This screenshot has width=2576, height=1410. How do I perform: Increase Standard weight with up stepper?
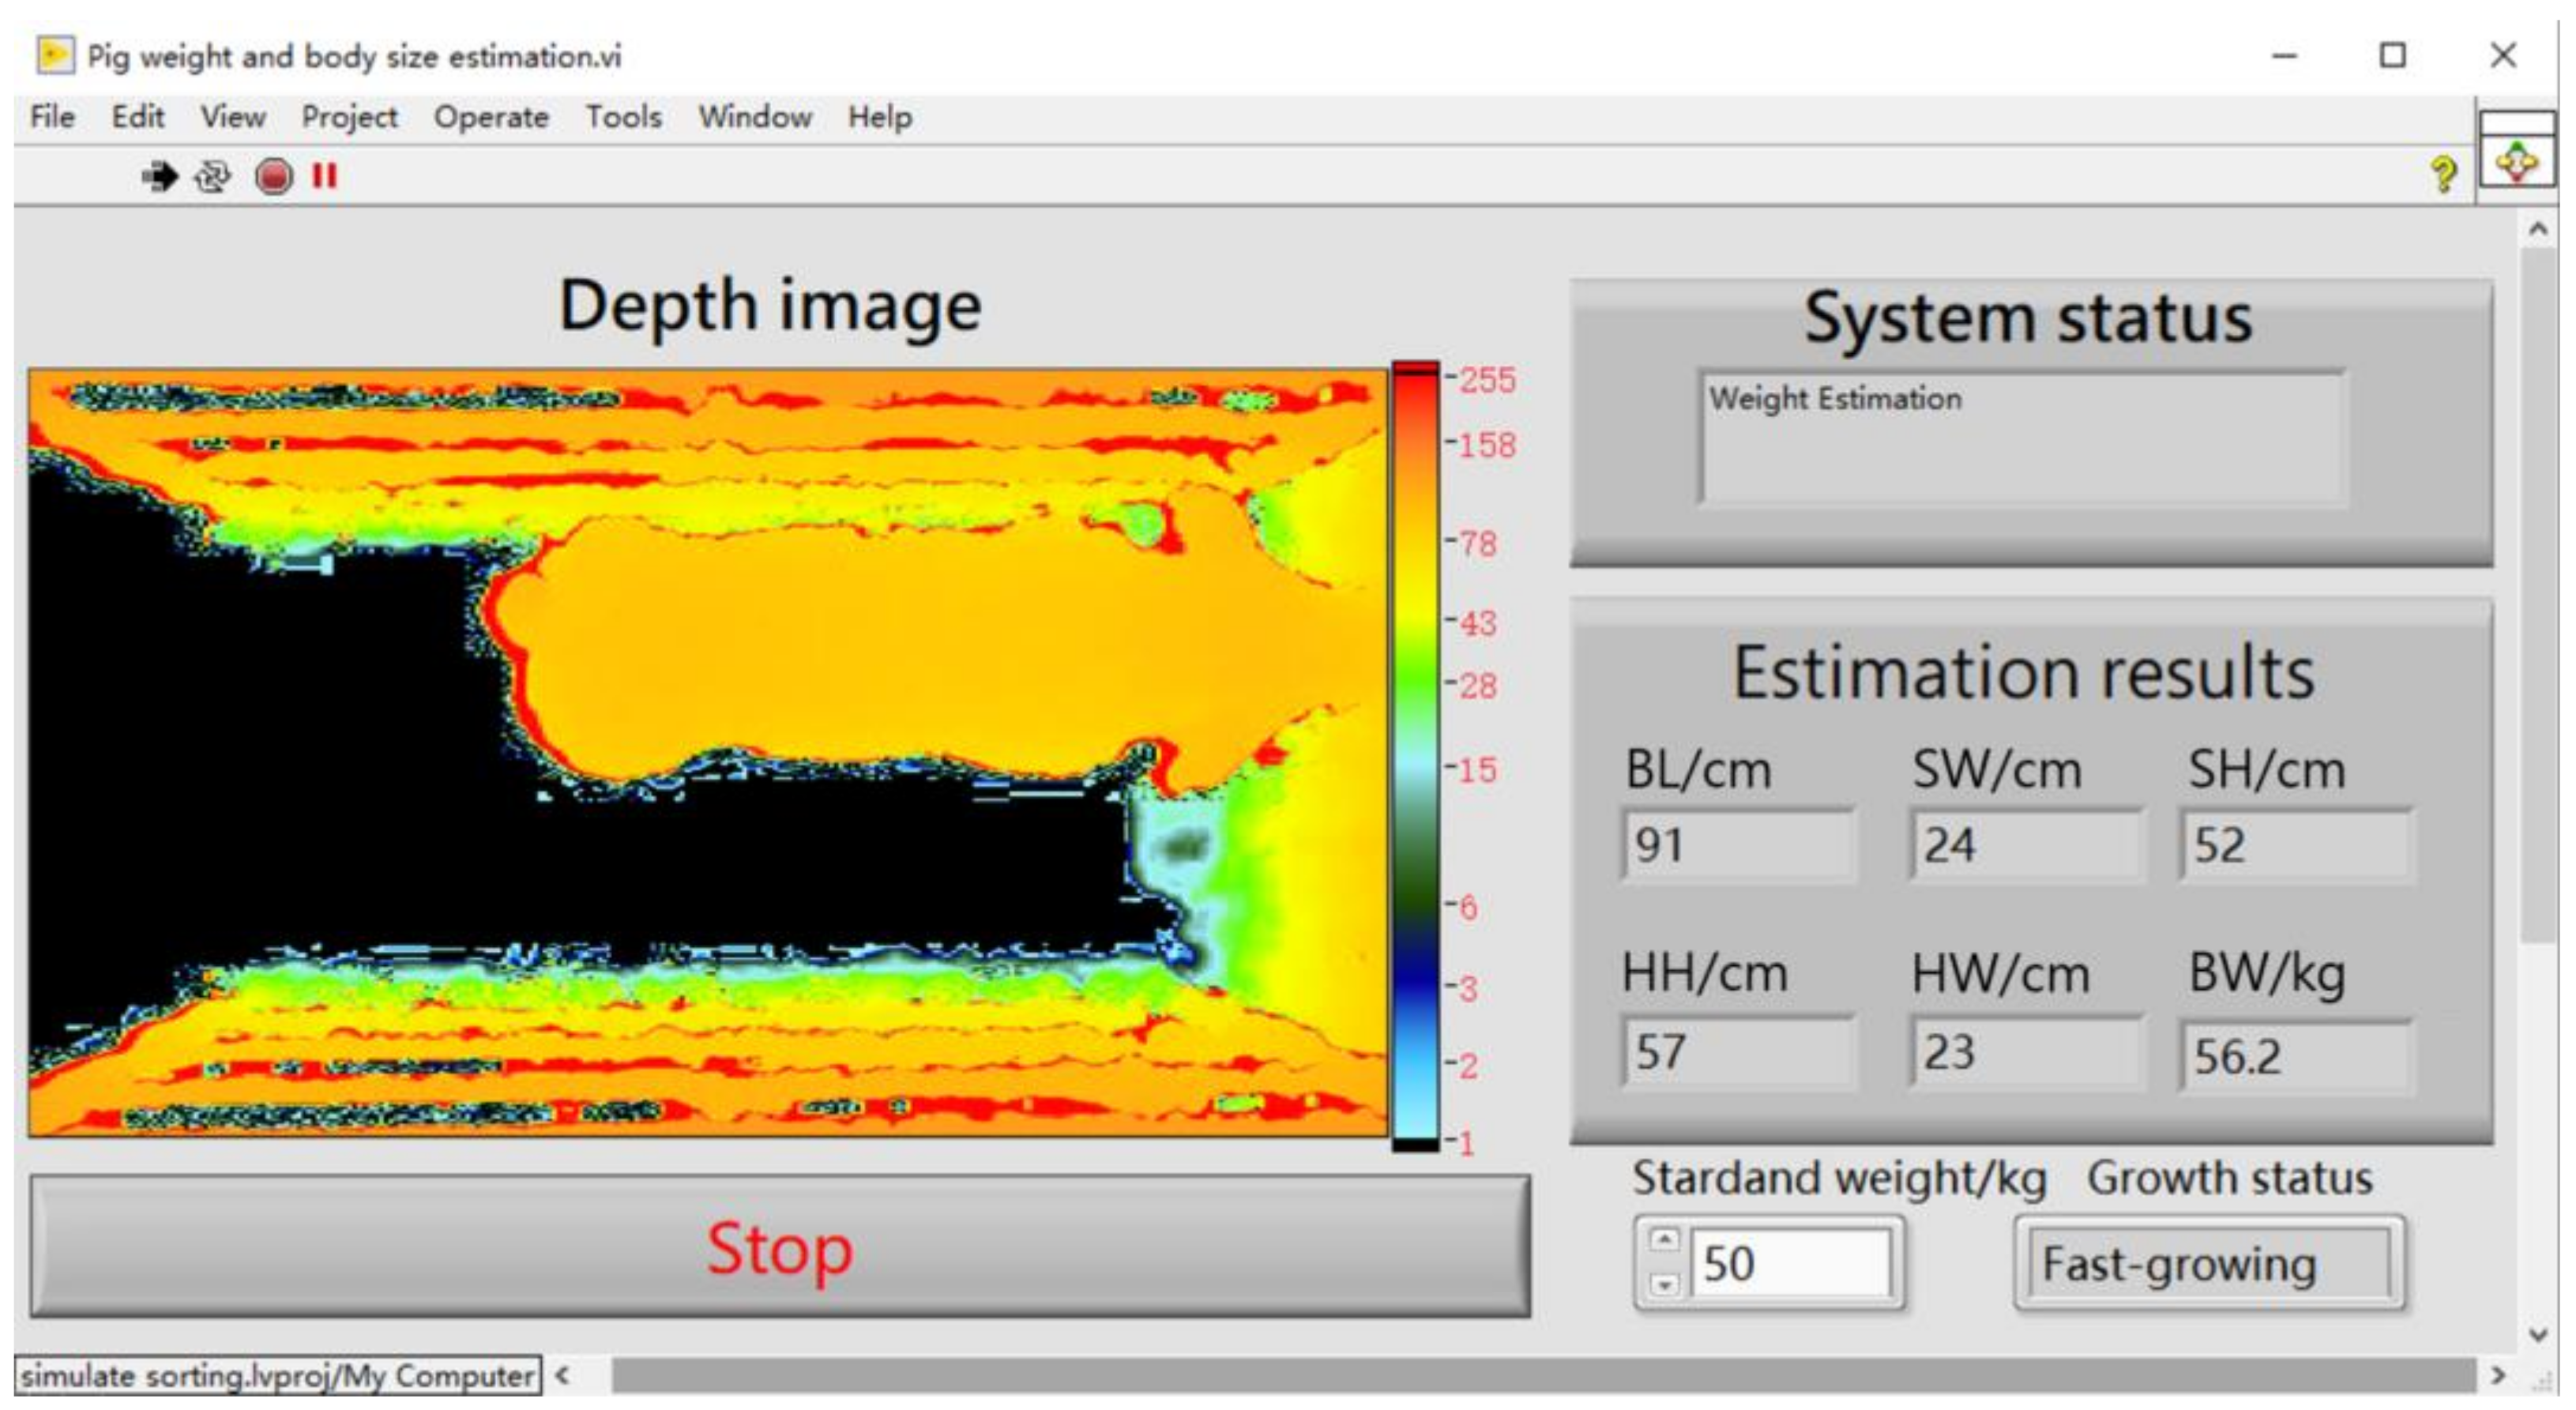click(1664, 1240)
